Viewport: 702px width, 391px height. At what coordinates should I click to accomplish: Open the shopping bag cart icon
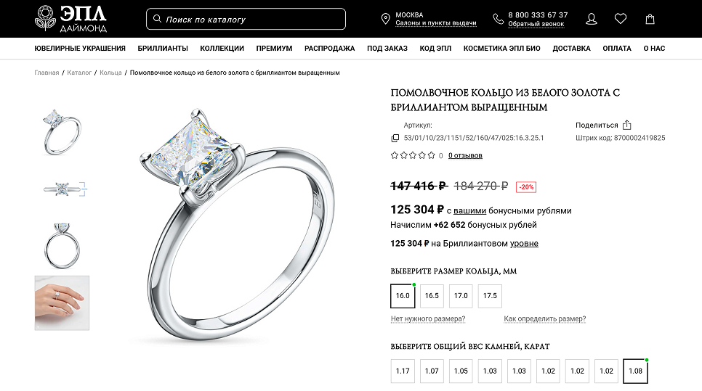[650, 19]
